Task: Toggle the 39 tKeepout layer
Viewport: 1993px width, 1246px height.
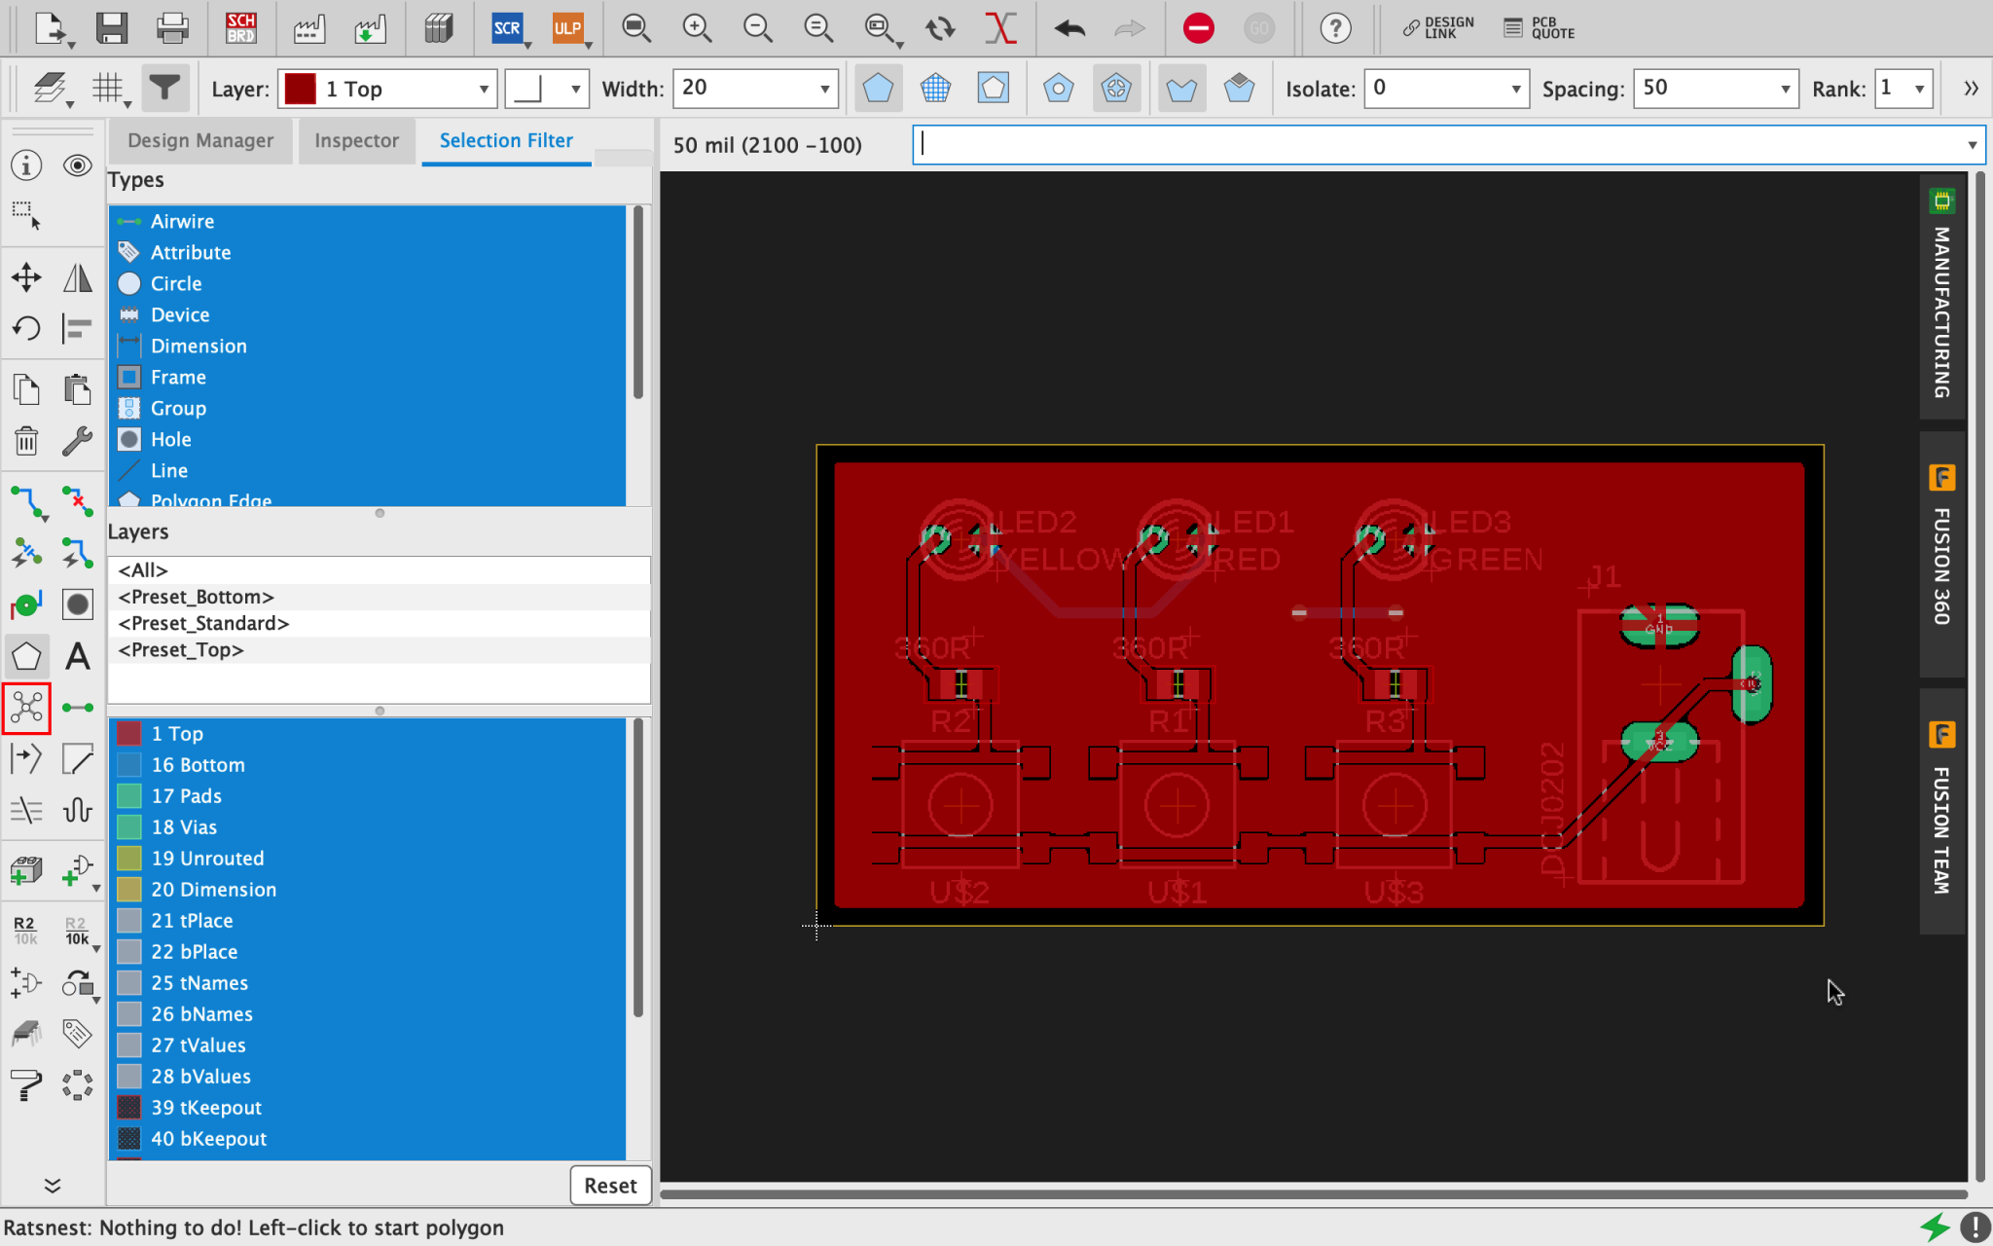Action: (205, 1107)
